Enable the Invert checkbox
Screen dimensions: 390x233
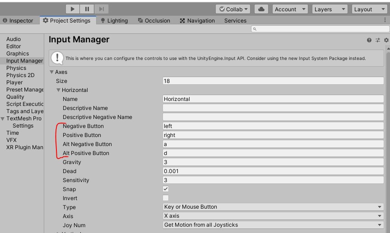tap(166, 198)
